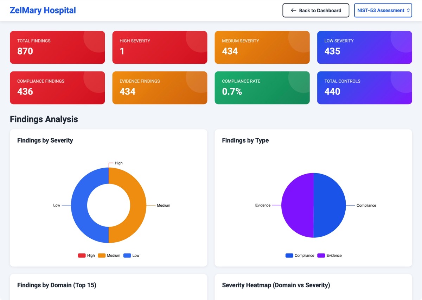Click the Medium Severity 434 card
Viewport: 422px width, 300px height.
pos(262,48)
